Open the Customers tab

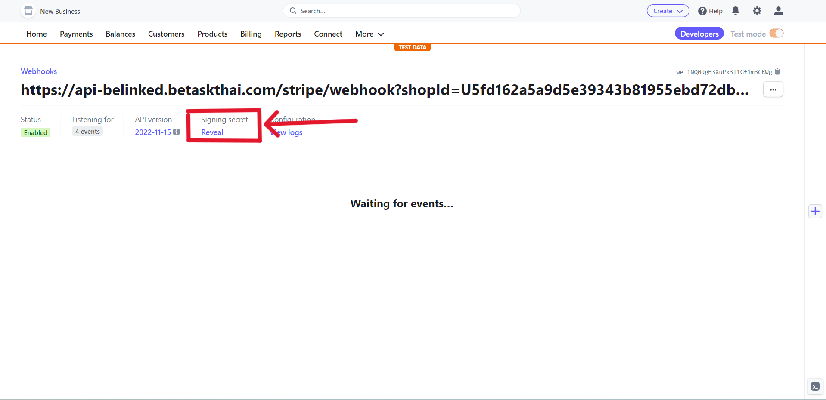166,34
